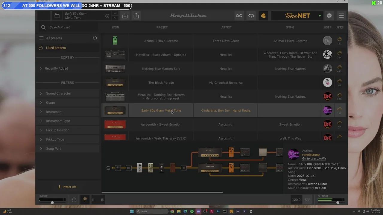This screenshot has width=383, height=215.
Task: Open user avatar for Black Album preset
Action: pos(328,55)
